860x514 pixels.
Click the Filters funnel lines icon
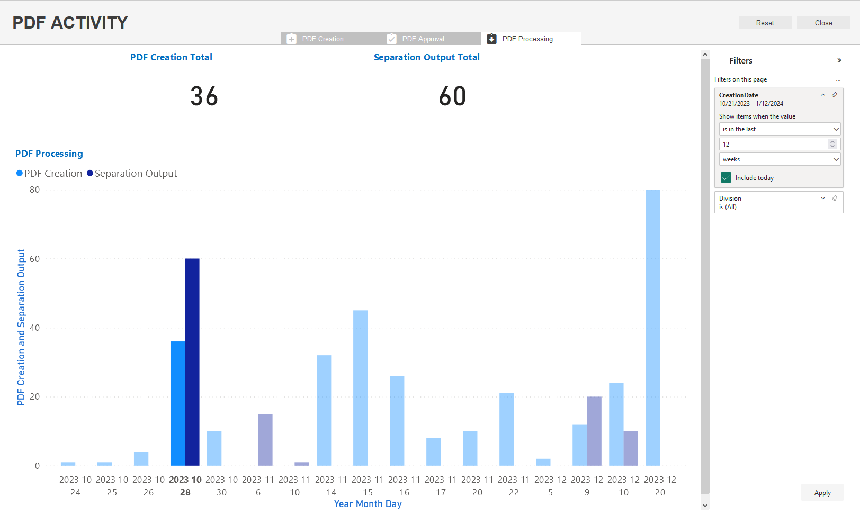coord(721,60)
